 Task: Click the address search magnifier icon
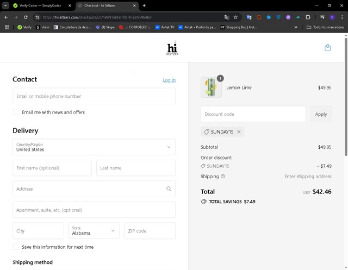[169, 189]
